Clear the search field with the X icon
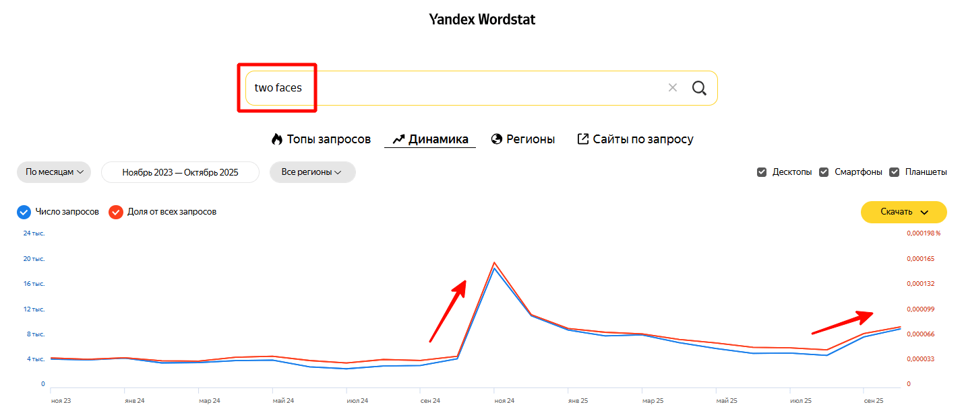This screenshot has width=964, height=413. pyautogui.click(x=672, y=87)
